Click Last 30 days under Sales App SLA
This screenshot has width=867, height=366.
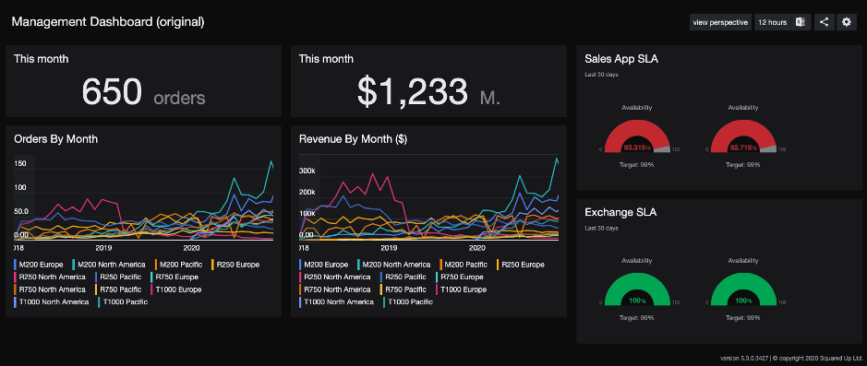click(601, 74)
